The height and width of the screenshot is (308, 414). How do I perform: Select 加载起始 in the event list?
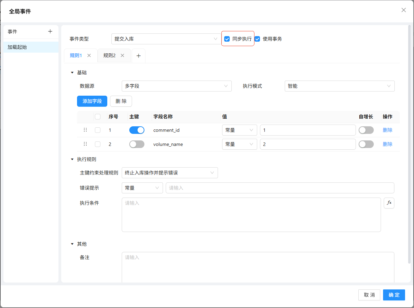tap(31, 47)
